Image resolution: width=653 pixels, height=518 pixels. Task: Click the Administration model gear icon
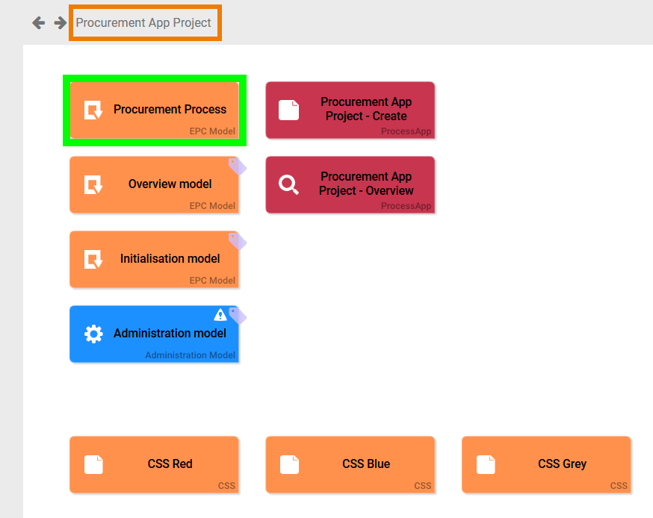(93, 334)
